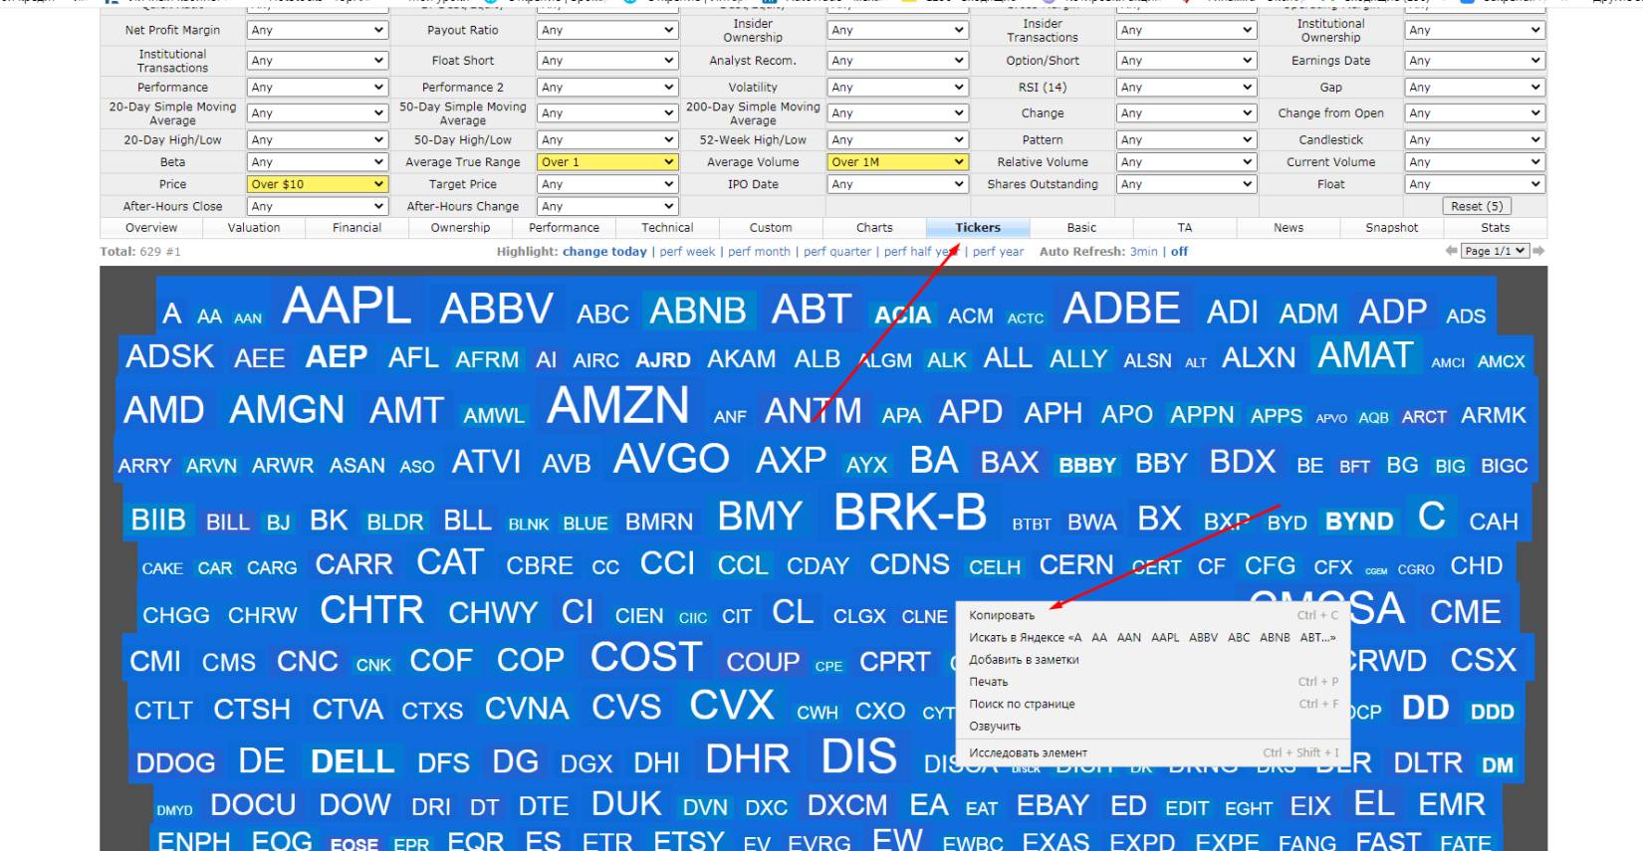1643x851 pixels.
Task: Click Исследовать элемент in context menu
Action: (x=1028, y=753)
